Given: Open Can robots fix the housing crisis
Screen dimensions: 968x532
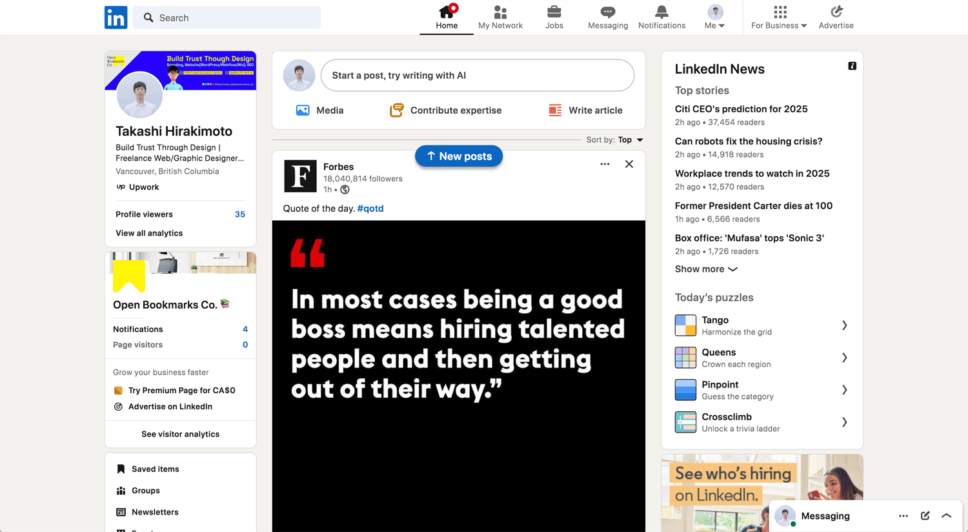Looking at the screenshot, I should [749, 141].
